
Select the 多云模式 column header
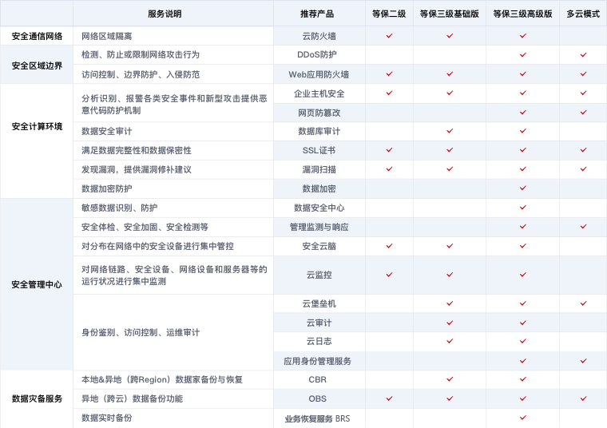(x=583, y=14)
